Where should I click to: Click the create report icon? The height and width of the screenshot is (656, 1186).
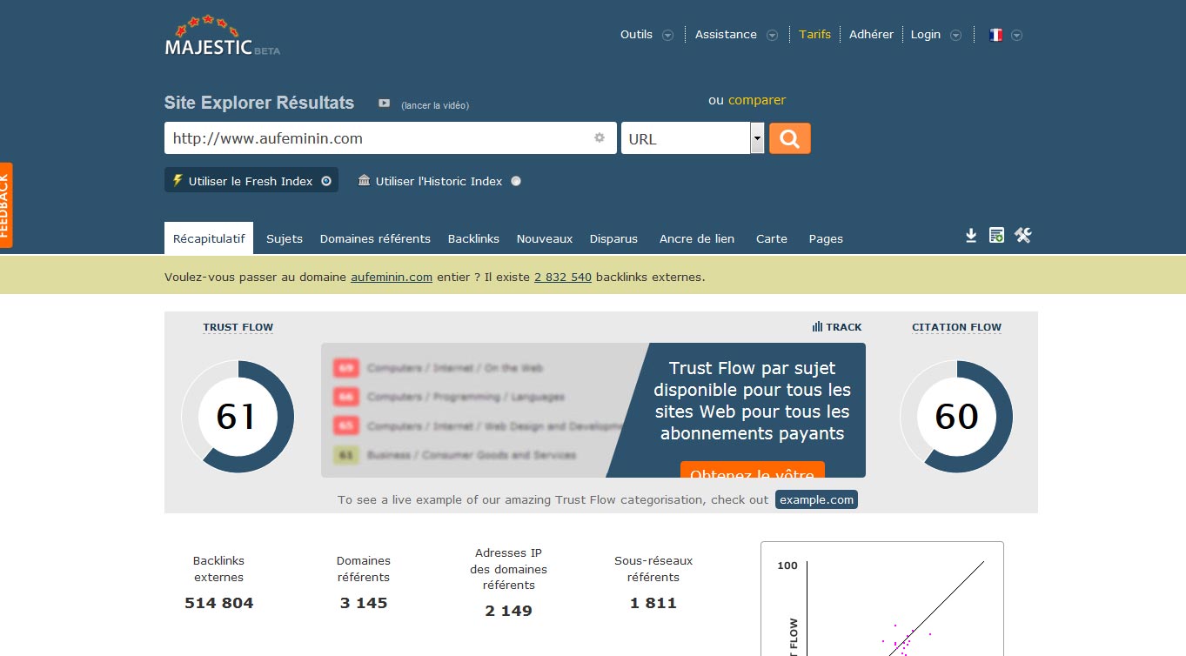point(997,235)
